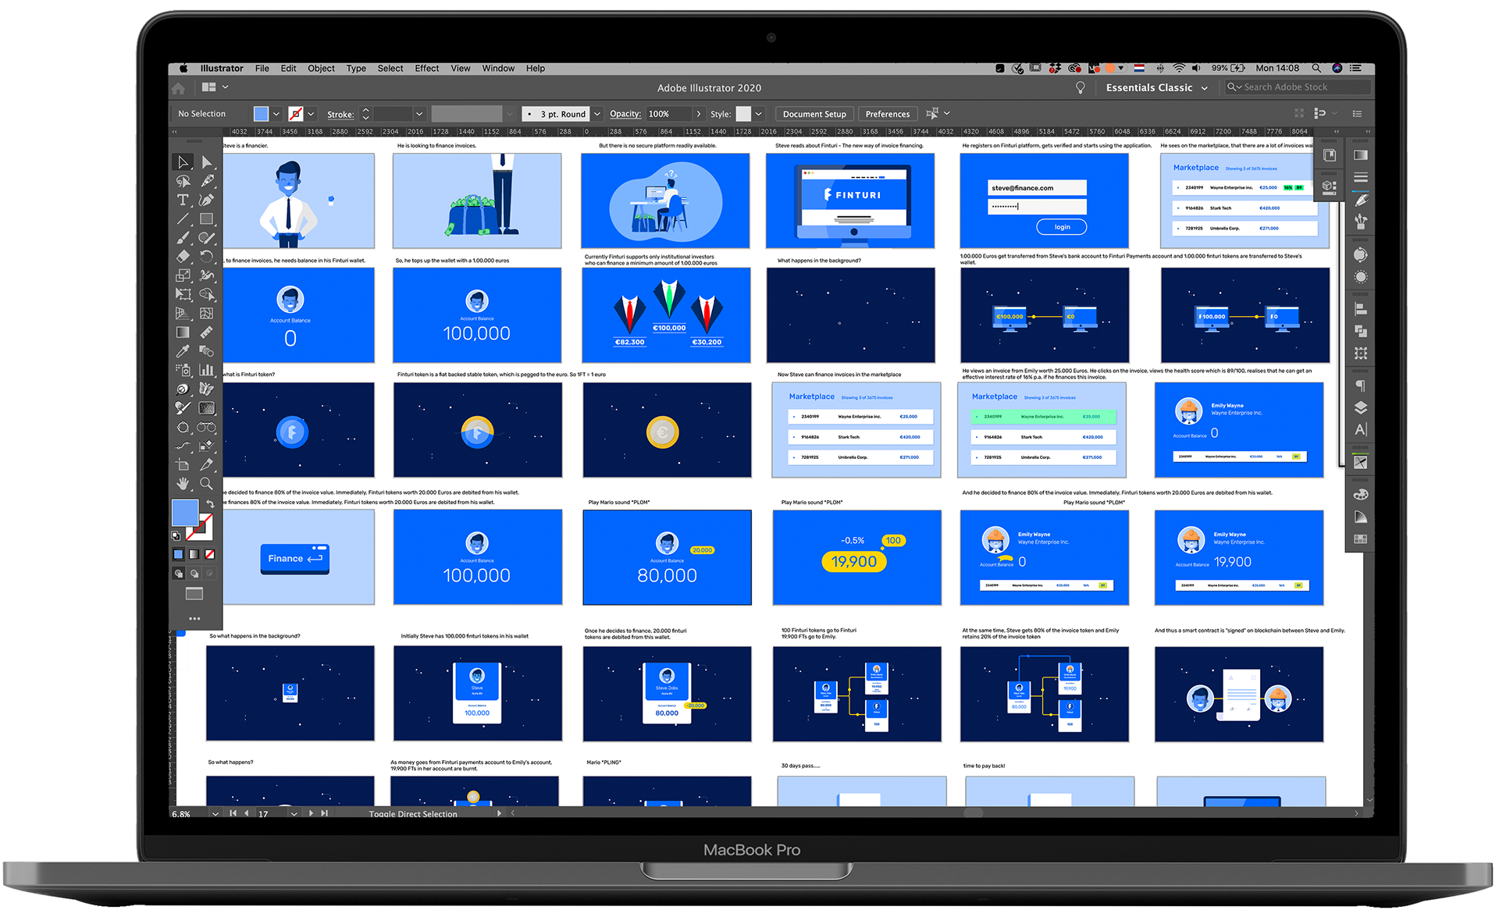Open the Type menu

pos(356,69)
